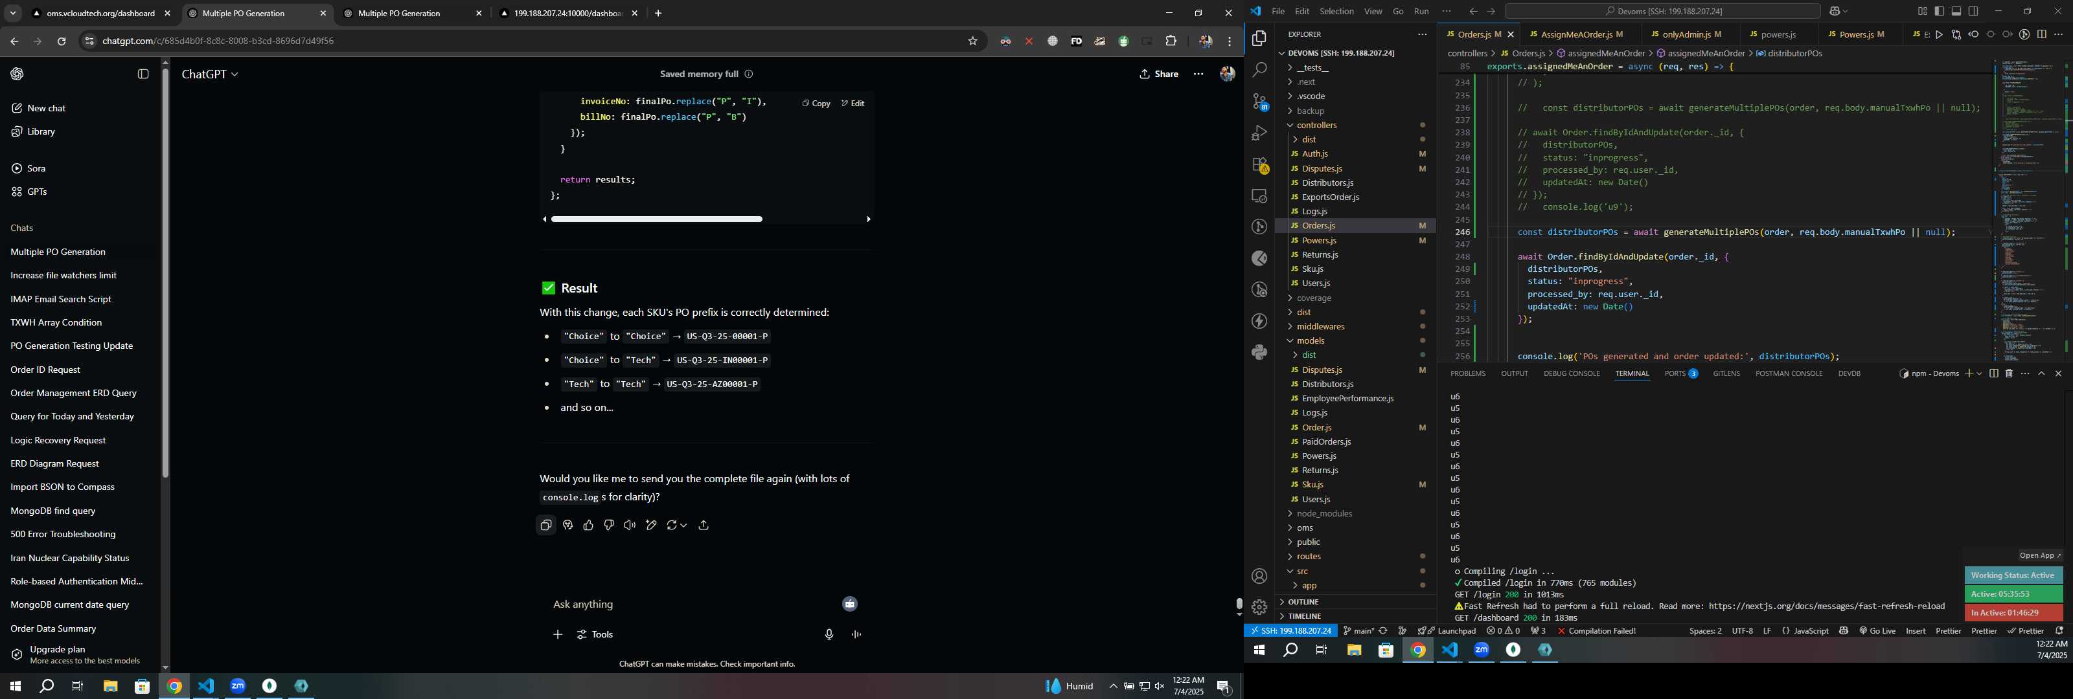
Task: Toggle Insert mode in status bar
Action: 1916,630
